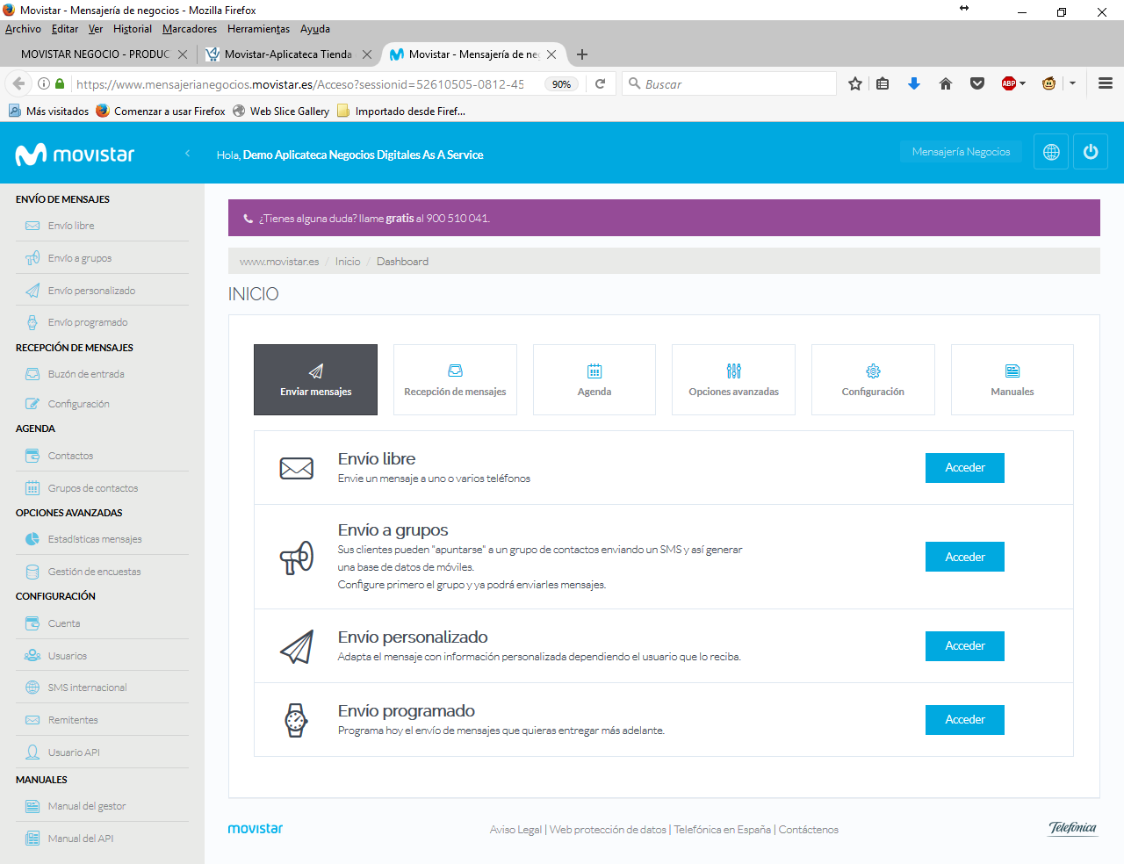Open the Historial menu

click(x=133, y=29)
